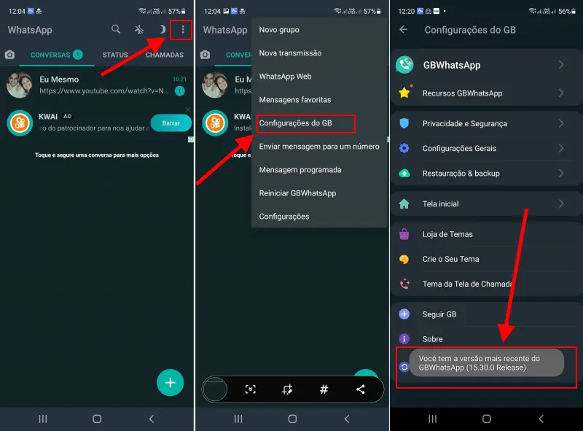The width and height of the screenshot is (583, 431).
Task: Tap the update refresh icon below Sobre
Action: click(404, 368)
